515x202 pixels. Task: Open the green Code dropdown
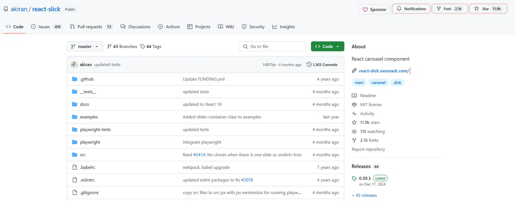point(327,47)
